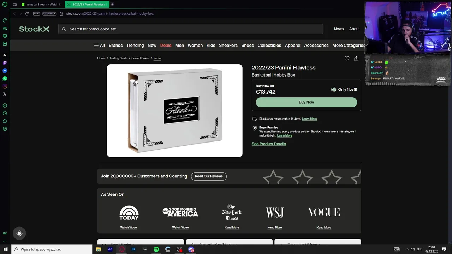Open a new browser tab
452x254 pixels.
pyautogui.click(x=112, y=4)
